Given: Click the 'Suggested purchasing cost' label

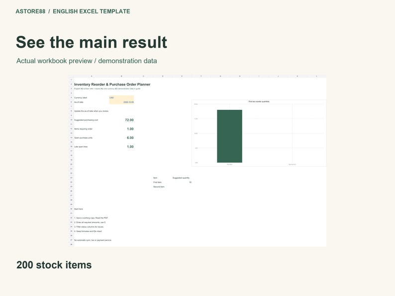Looking at the screenshot, I should 86,120.
